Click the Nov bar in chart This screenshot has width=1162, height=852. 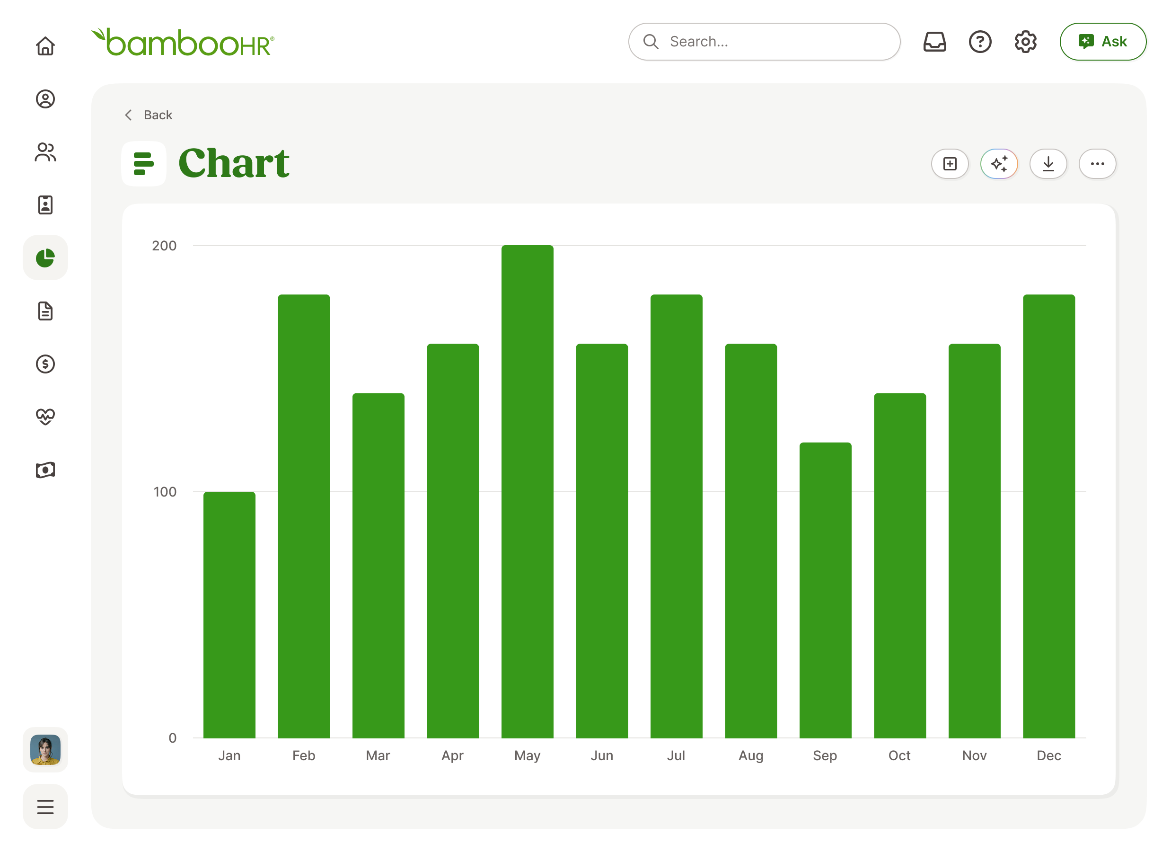(974, 541)
